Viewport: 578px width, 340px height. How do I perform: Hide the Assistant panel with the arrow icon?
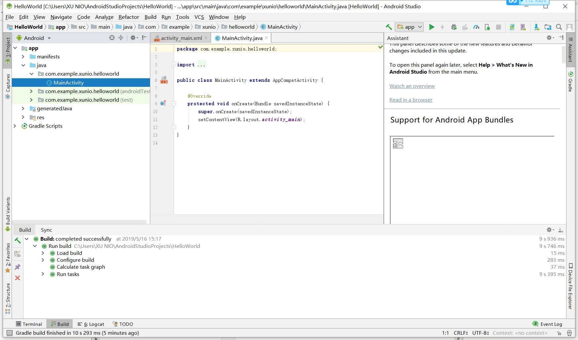point(561,38)
